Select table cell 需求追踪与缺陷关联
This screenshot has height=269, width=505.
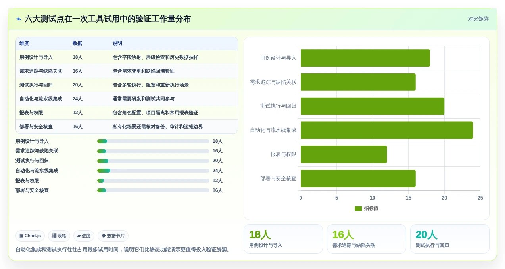tap(41, 71)
